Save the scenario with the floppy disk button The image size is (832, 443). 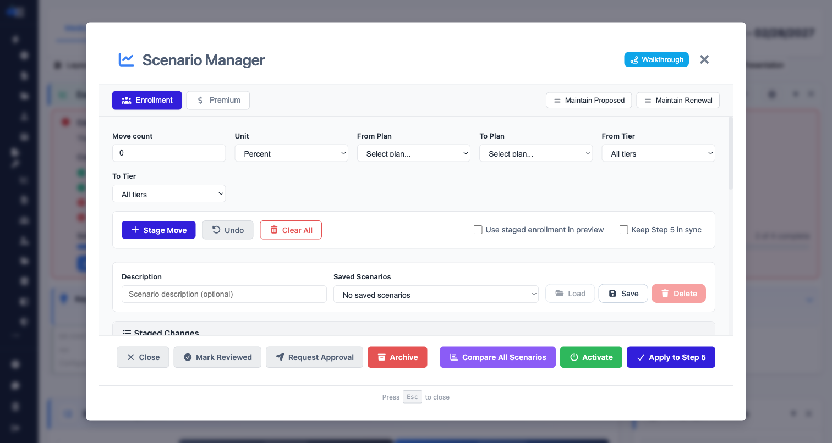coord(623,294)
